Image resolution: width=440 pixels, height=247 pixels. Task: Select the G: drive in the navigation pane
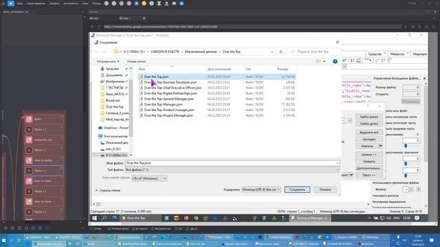point(116,155)
